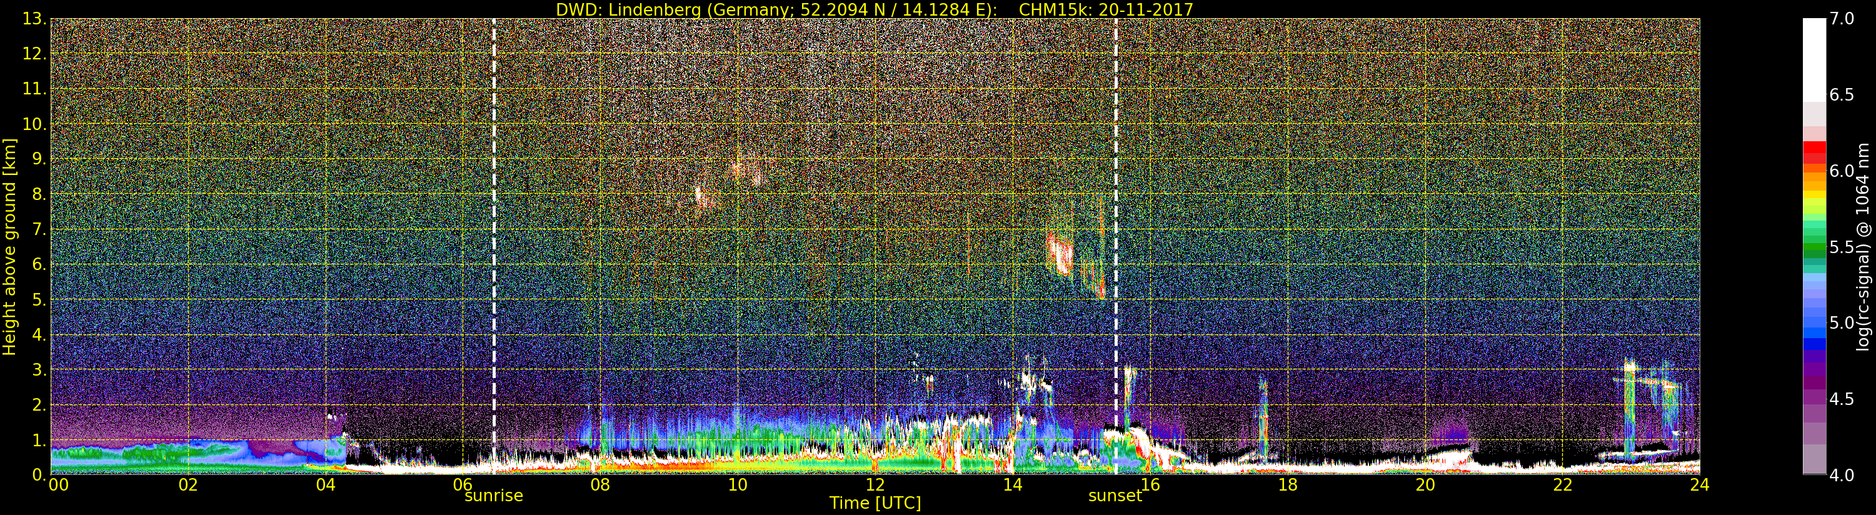Click the 'sunrise' label below the time axis
This screenshot has height=515, width=1876.
[x=494, y=496]
